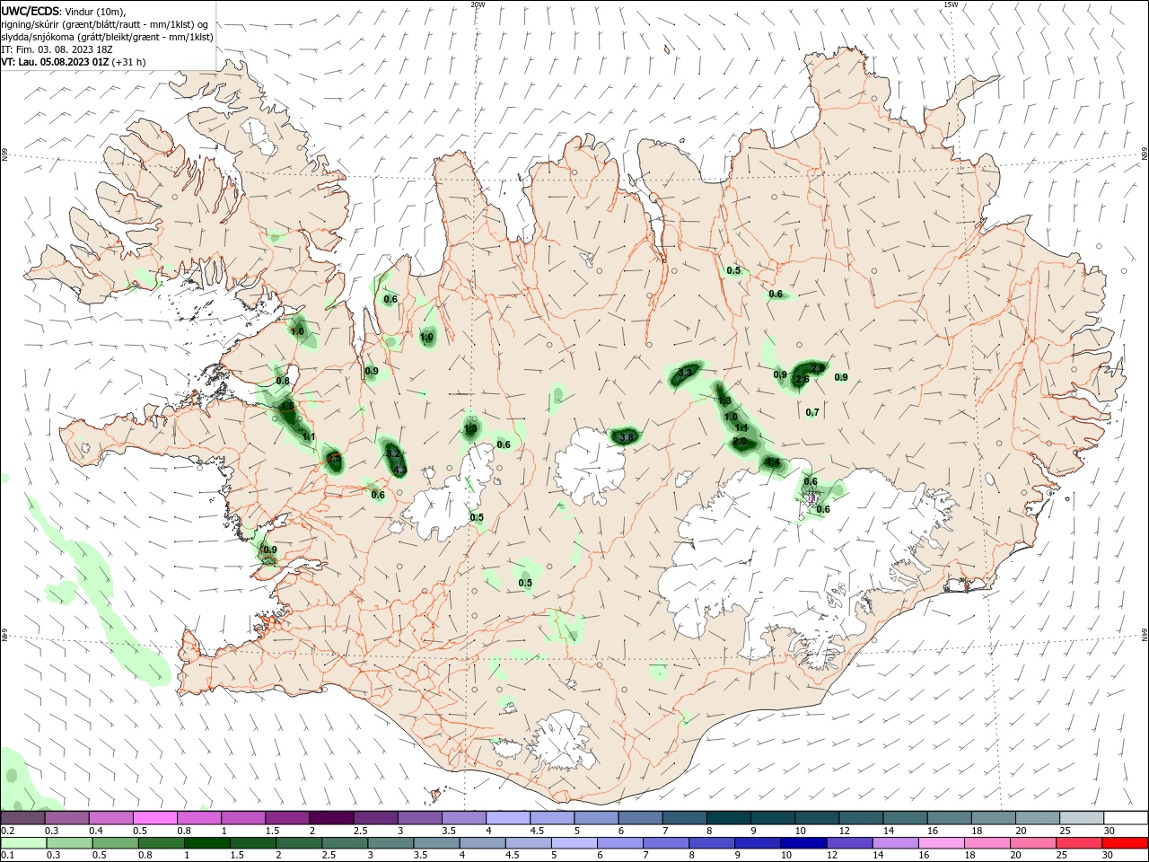Select the navy blue swatch between 10 and 12
Viewport: 1149px width, 862px height.
(802, 843)
